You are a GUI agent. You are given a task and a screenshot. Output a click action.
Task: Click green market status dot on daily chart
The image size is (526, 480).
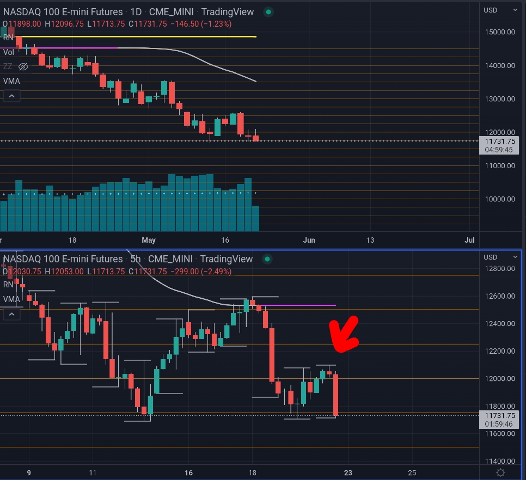(x=268, y=12)
